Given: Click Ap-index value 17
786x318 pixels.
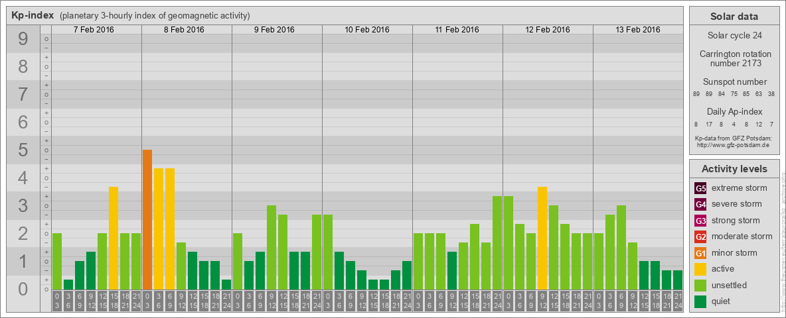Looking at the screenshot, I should 709,124.
